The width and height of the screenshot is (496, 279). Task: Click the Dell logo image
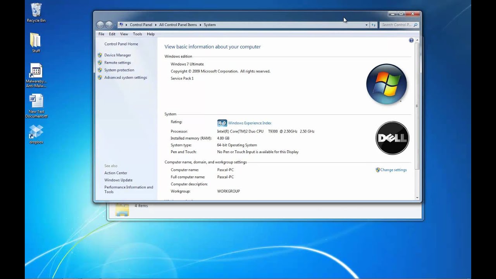pyautogui.click(x=392, y=138)
